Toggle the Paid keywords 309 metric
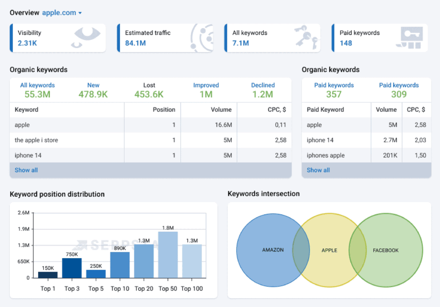The width and height of the screenshot is (440, 307). click(x=399, y=90)
